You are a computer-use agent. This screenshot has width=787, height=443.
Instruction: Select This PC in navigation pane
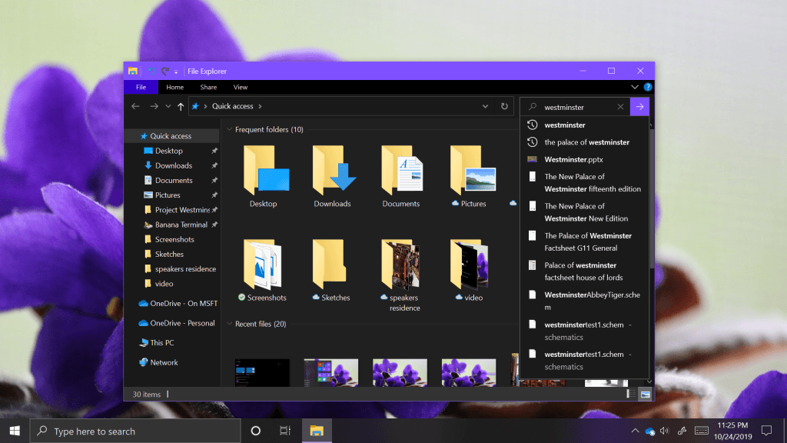tap(161, 342)
